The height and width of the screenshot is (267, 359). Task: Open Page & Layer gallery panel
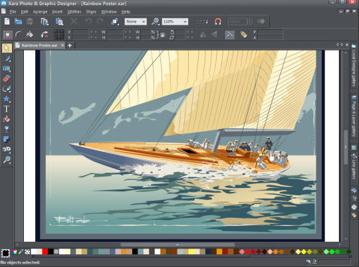[x=354, y=117]
